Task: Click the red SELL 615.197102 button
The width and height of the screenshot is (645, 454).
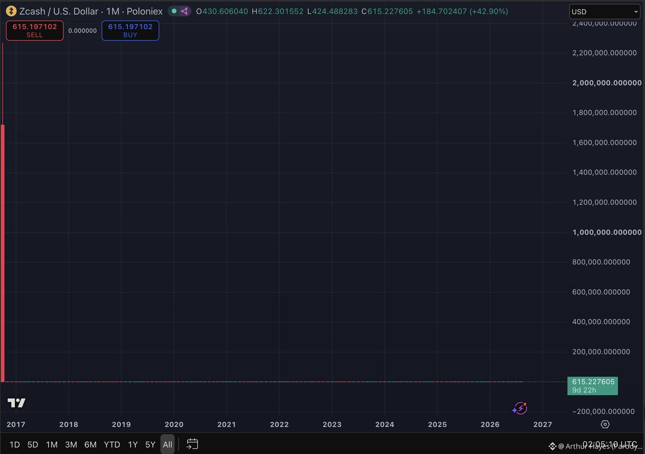Action: (35, 31)
